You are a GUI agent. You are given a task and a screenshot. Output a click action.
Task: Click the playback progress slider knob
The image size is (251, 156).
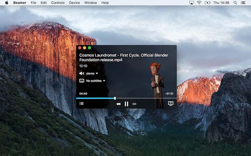(115, 98)
